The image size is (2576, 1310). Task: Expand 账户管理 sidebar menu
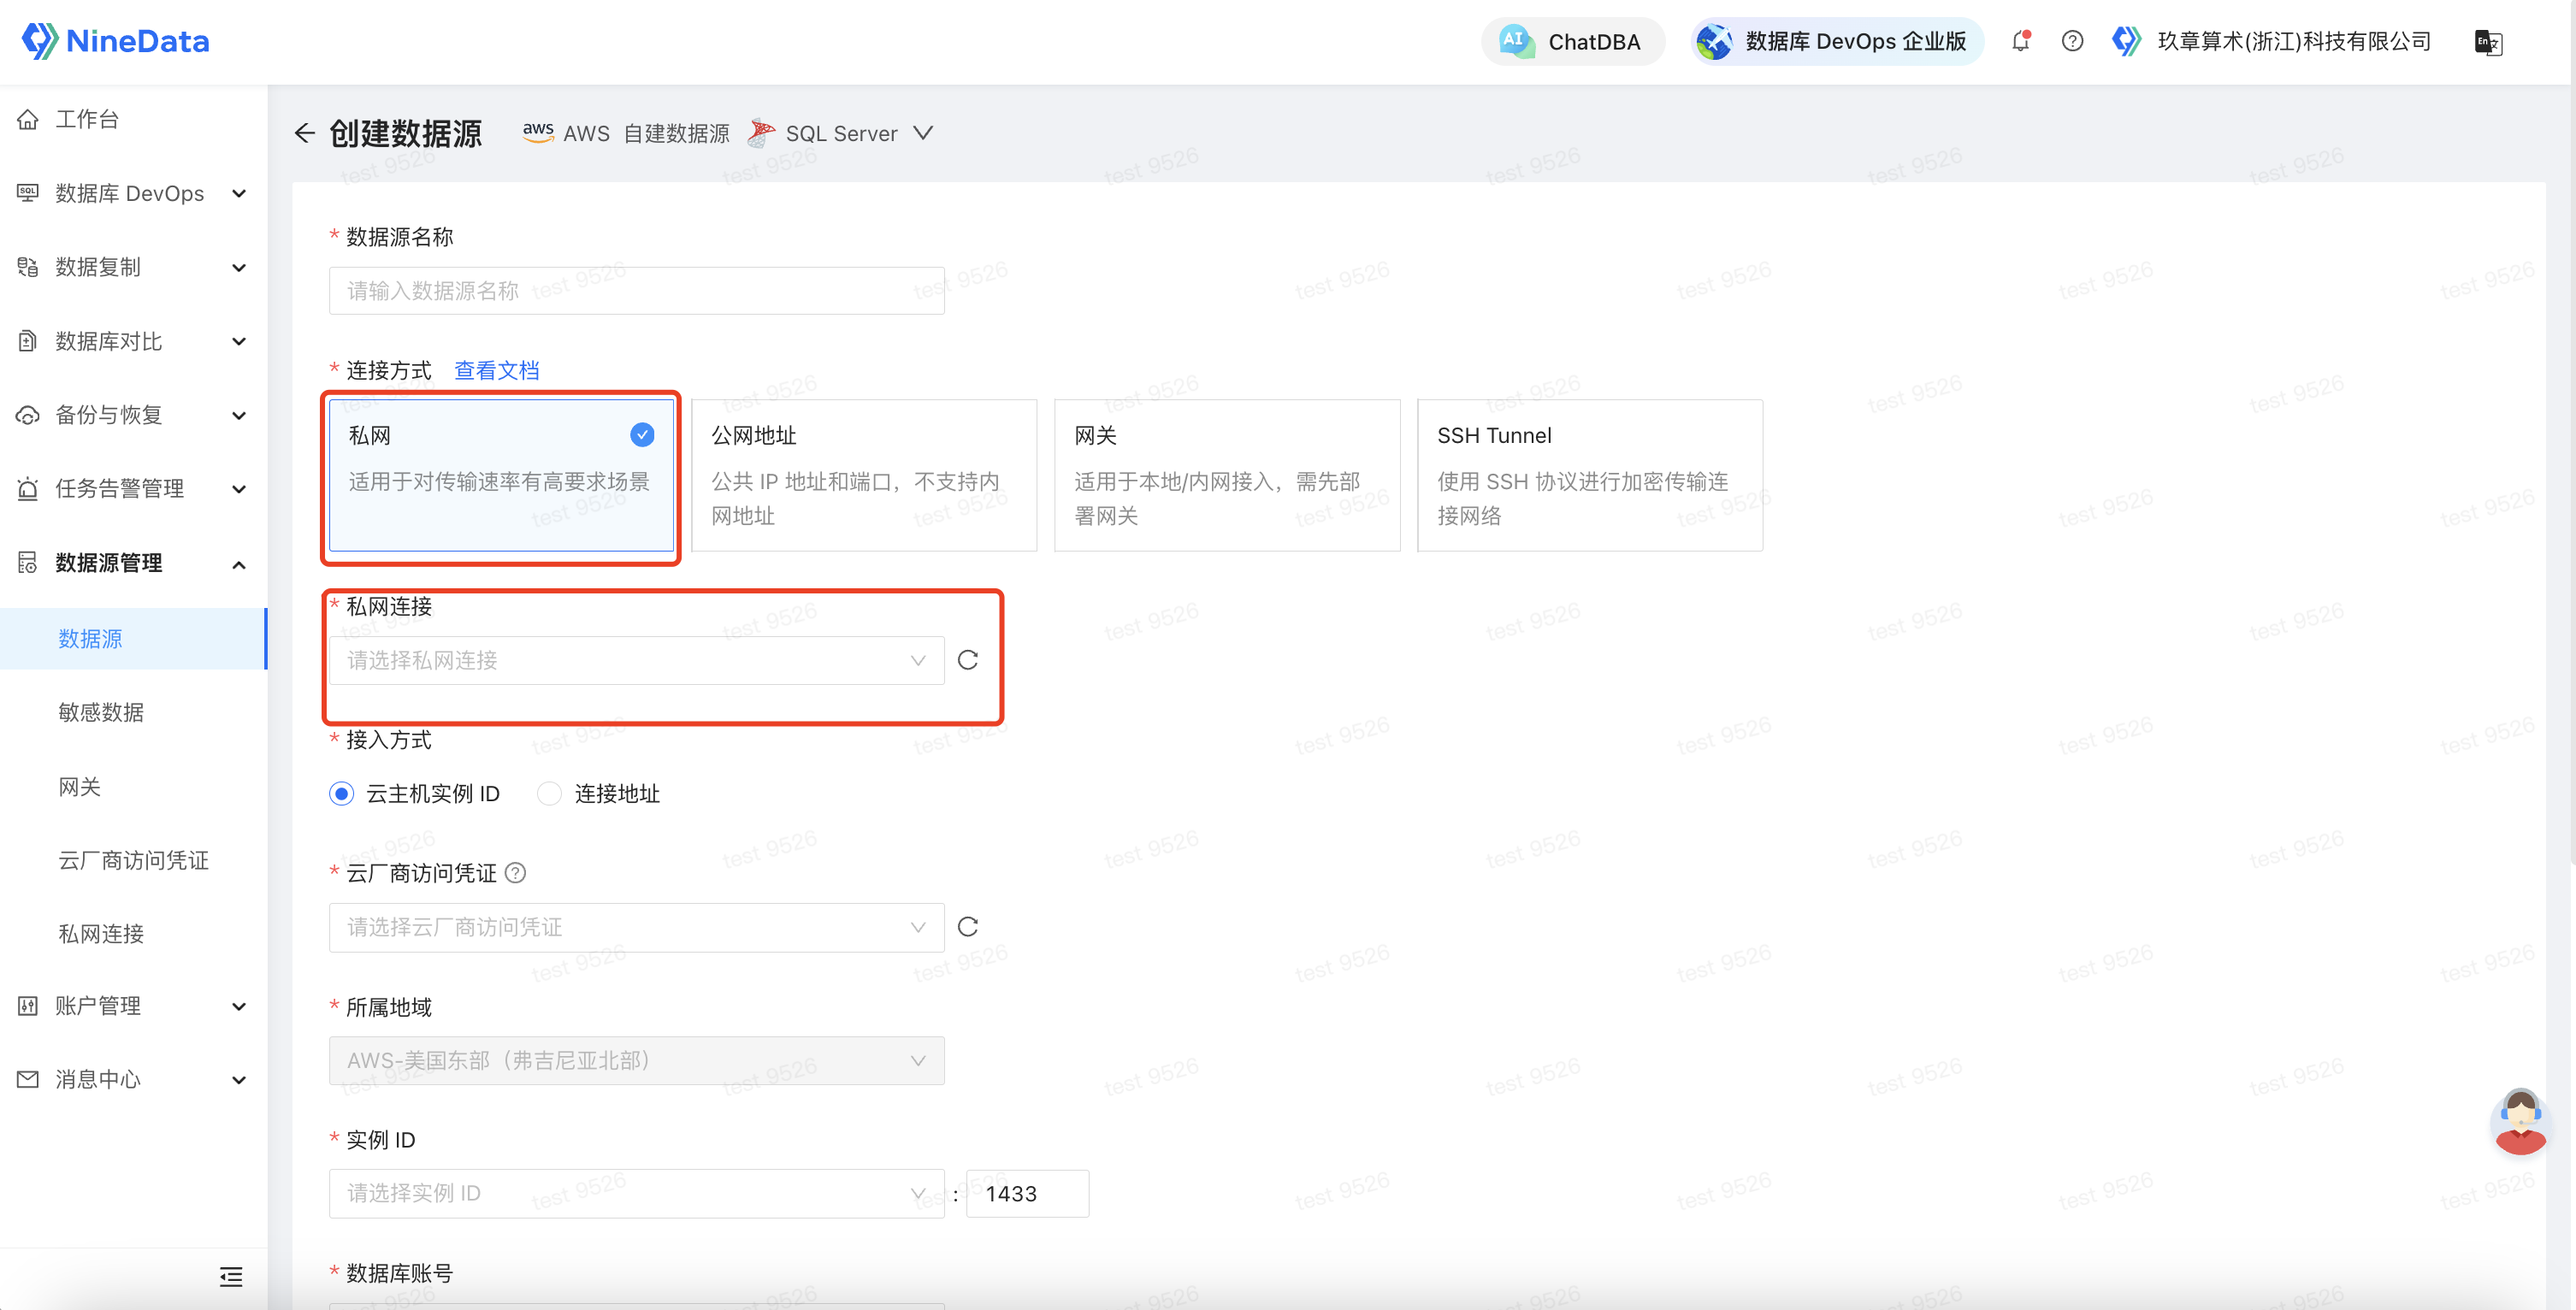(134, 1006)
